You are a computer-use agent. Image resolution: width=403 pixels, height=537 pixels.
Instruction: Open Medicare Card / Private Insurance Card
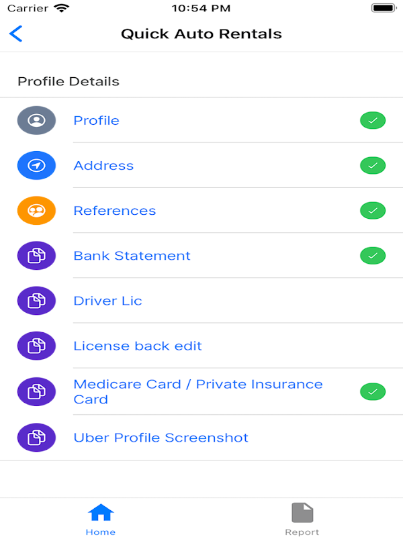tap(197, 391)
